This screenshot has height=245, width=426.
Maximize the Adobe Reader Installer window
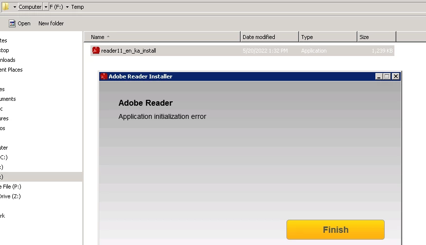click(x=387, y=76)
